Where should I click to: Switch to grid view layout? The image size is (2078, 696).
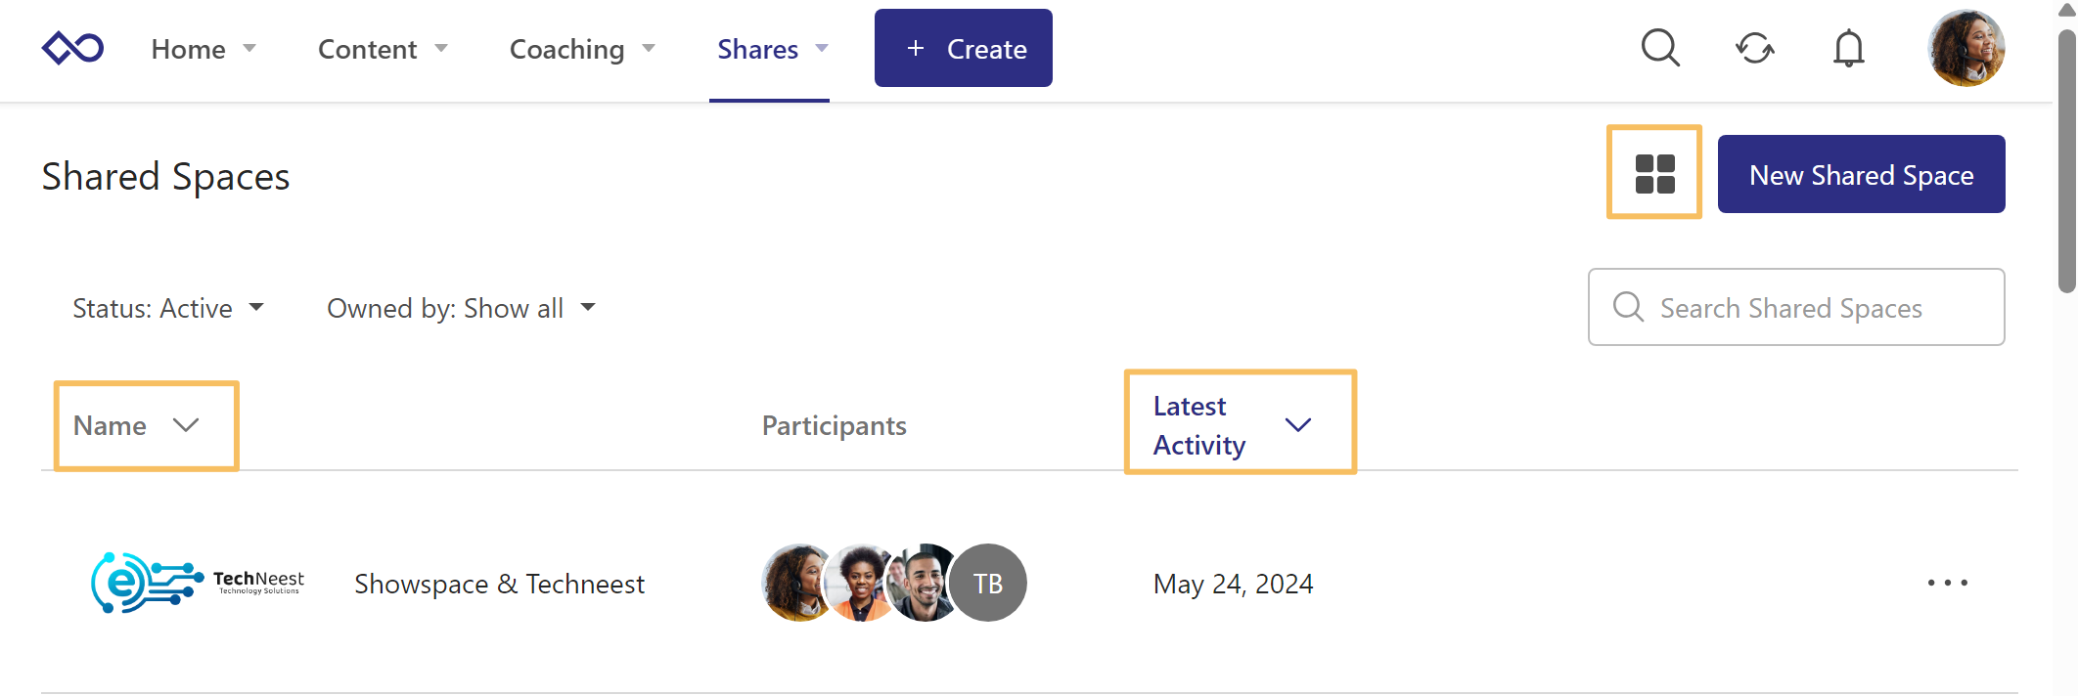(1654, 174)
